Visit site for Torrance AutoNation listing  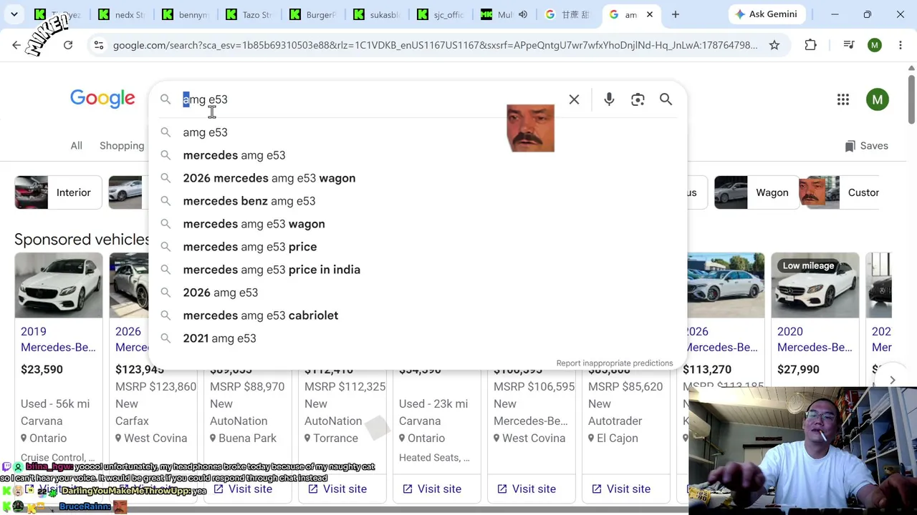(336, 489)
